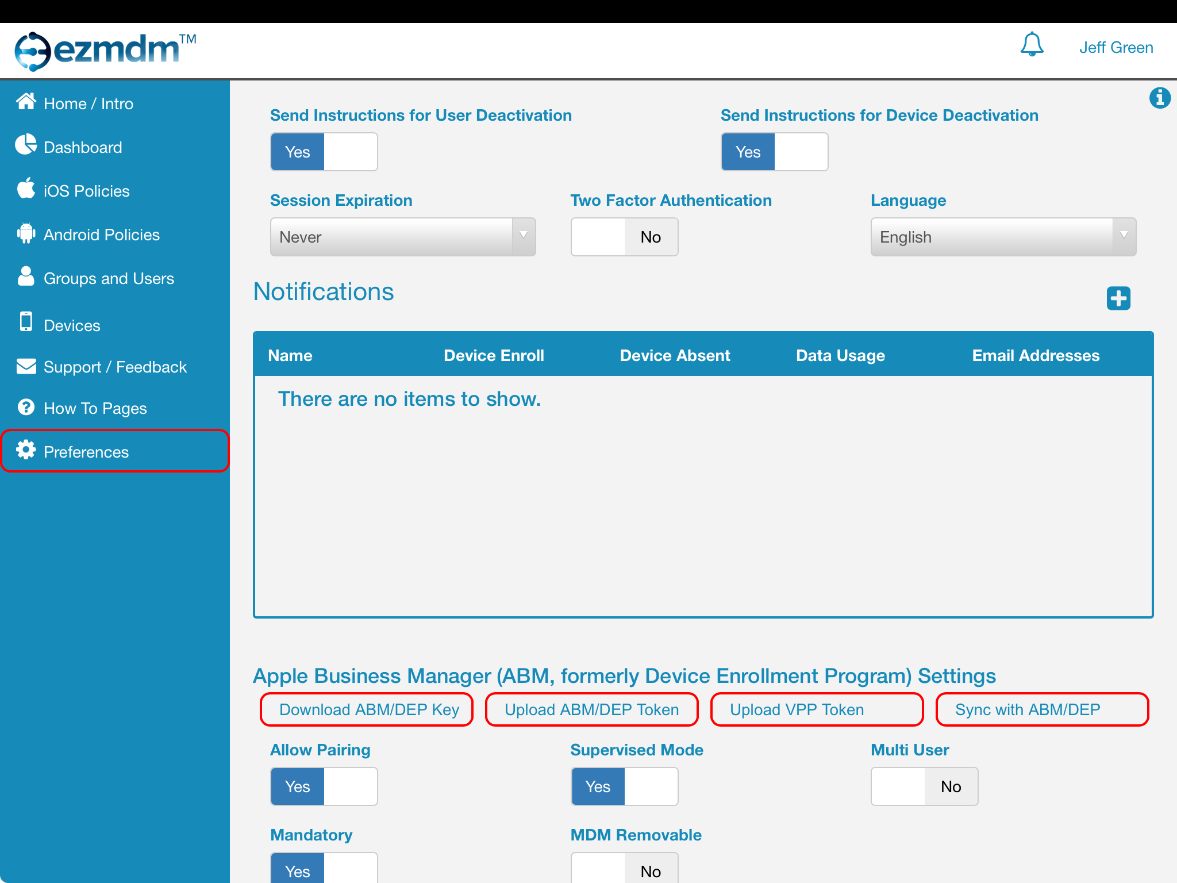Click the blue info icon
This screenshot has height=883, width=1177.
[x=1159, y=98]
